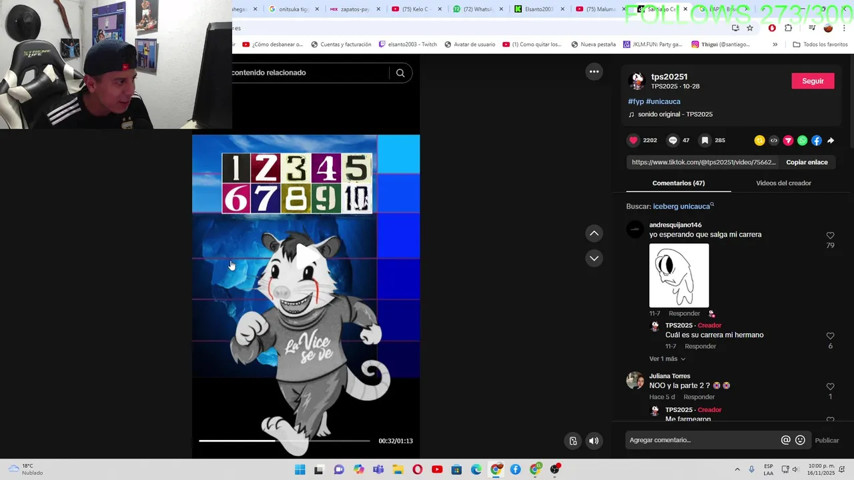Reply to Juliana Torres's comment
The height and width of the screenshot is (480, 854).
[x=699, y=397]
